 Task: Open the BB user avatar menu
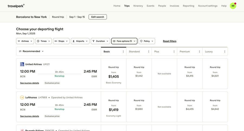[x=233, y=6]
